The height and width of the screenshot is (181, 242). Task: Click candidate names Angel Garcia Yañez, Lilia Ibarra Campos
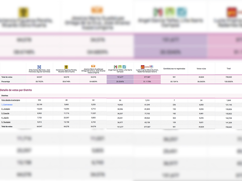click(x=120, y=71)
